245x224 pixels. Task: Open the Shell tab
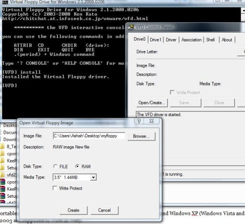point(211,40)
